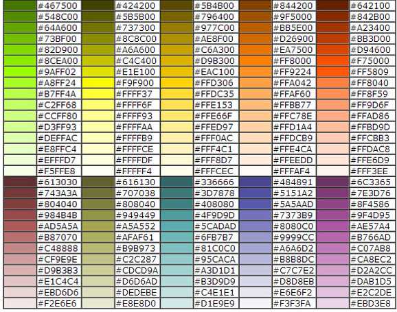This screenshot has height=312, width=397.
Task: Click the text #FFF0AC
Action: 214,138
